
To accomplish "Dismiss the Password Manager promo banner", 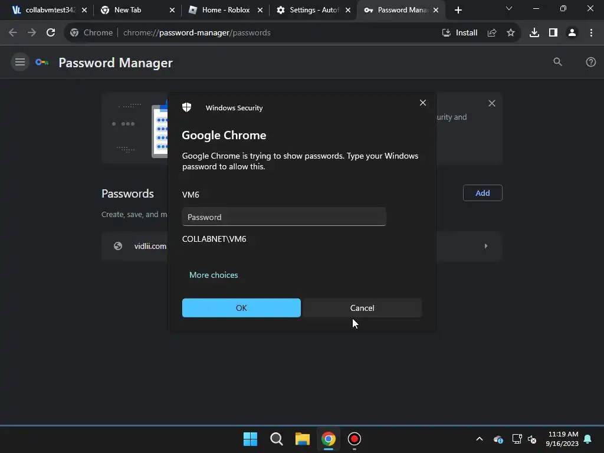I will (x=491, y=103).
